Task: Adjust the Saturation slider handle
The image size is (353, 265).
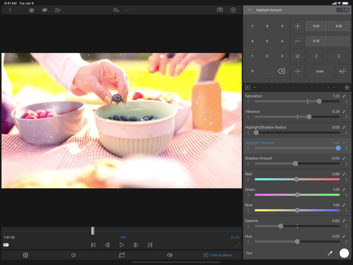Action: (x=319, y=102)
